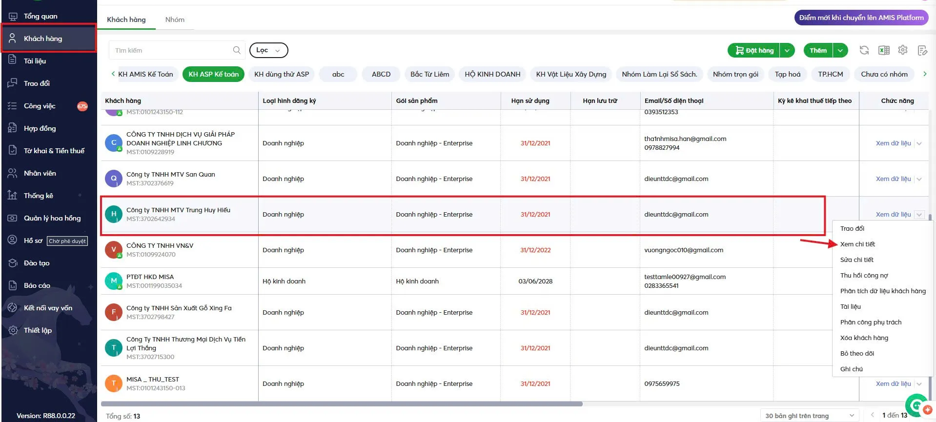The width and height of the screenshot is (936, 422).
Task: Open the records per page dropdown
Action: [810, 416]
